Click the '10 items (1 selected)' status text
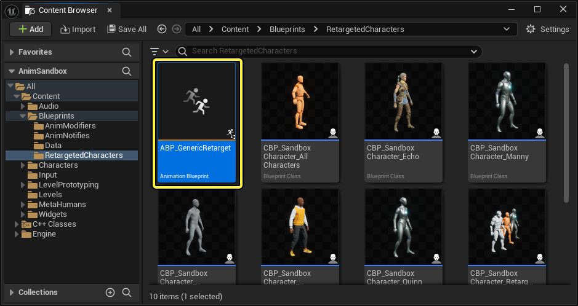This screenshot has height=306, width=578. [x=185, y=296]
